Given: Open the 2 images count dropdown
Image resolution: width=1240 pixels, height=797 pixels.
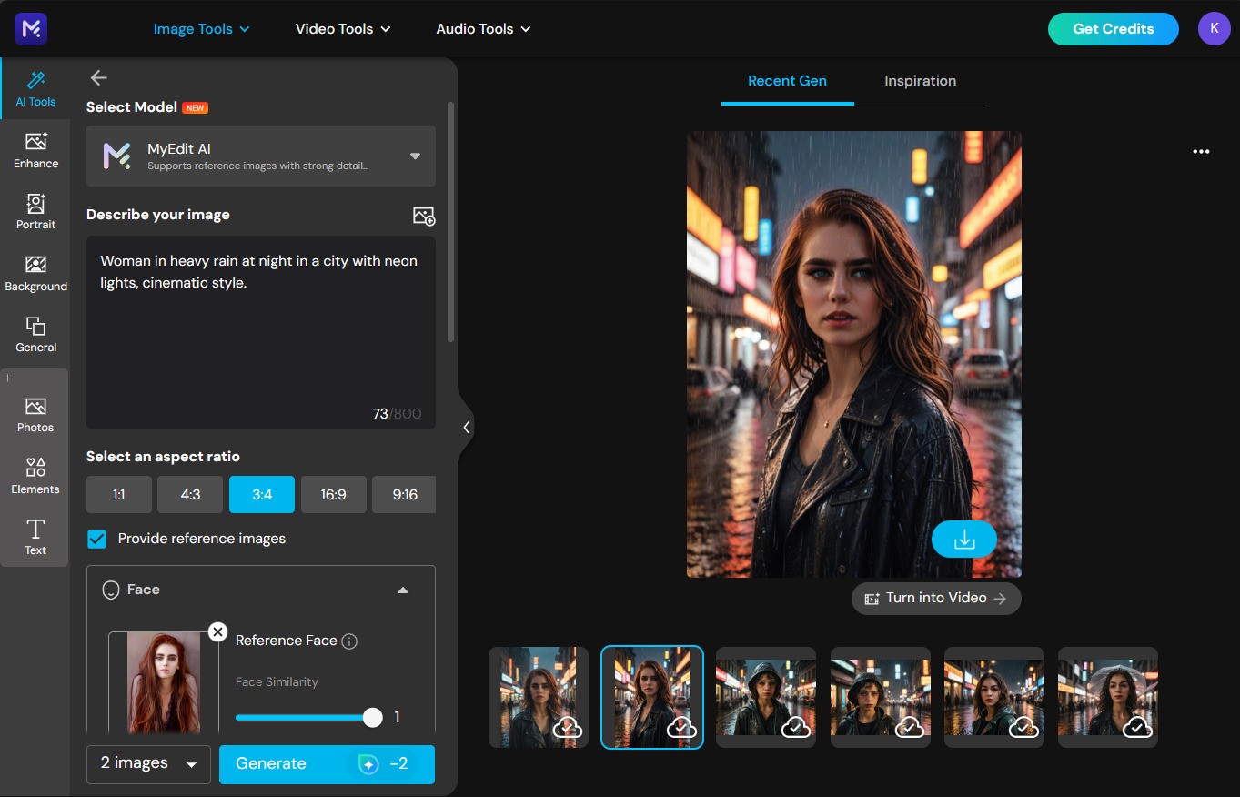Looking at the screenshot, I should [x=147, y=764].
